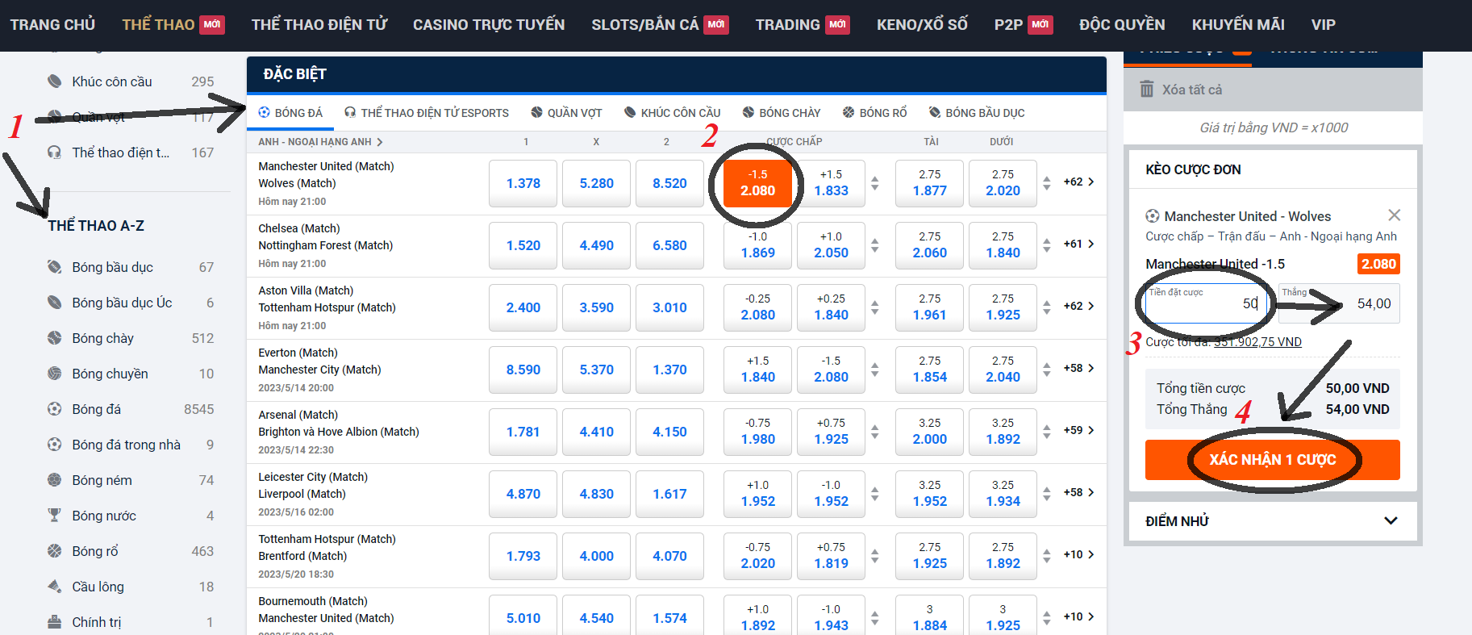1472x635 pixels.
Task: Click the Khúc côn cầu sidebar icon
Action: [54, 81]
